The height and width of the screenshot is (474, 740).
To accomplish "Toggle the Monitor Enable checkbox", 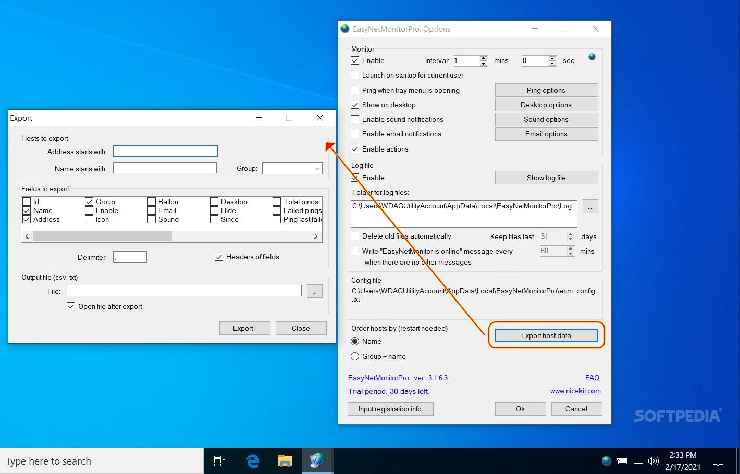I will (355, 60).
